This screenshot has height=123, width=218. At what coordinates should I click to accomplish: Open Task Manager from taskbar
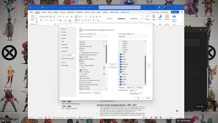(x=184, y=121)
